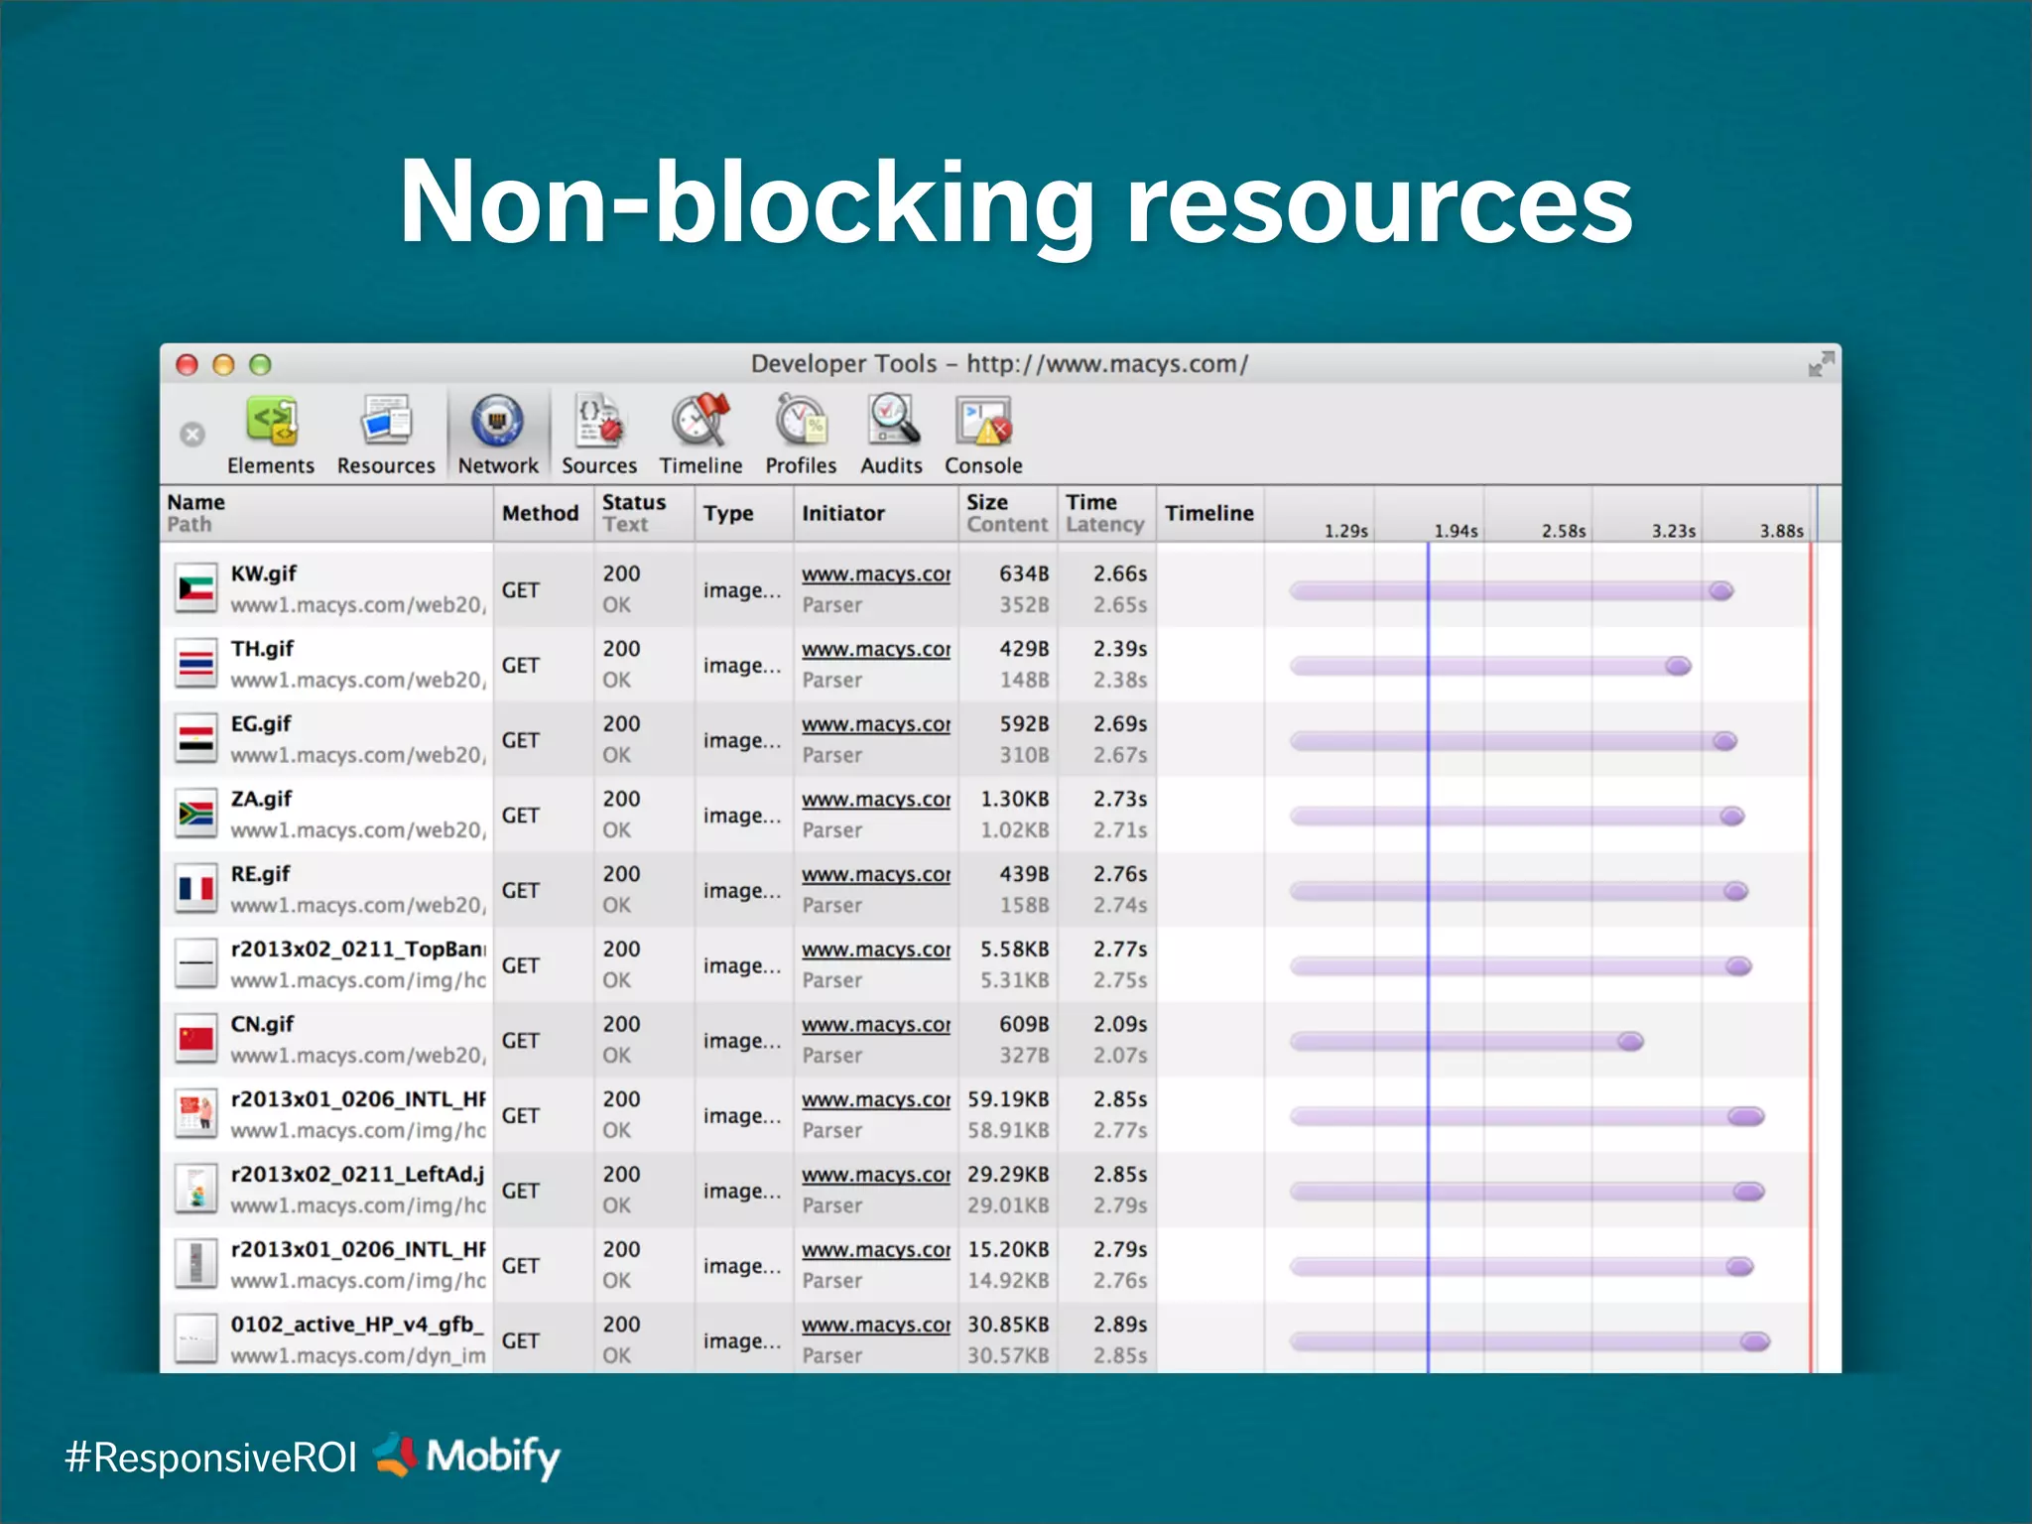This screenshot has height=1524, width=2032.
Task: Click the 1.94s timeline ruler label
Action: 1456,531
